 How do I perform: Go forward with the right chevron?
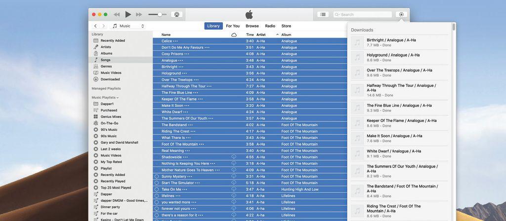103,26
